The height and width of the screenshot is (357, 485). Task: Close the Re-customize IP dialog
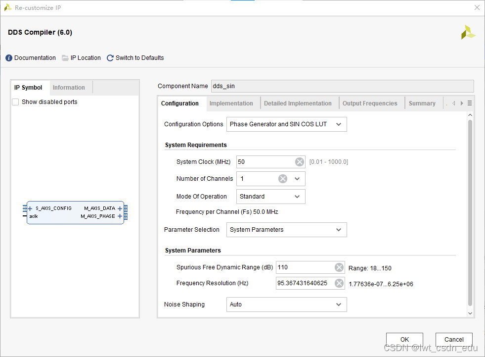click(477, 7)
